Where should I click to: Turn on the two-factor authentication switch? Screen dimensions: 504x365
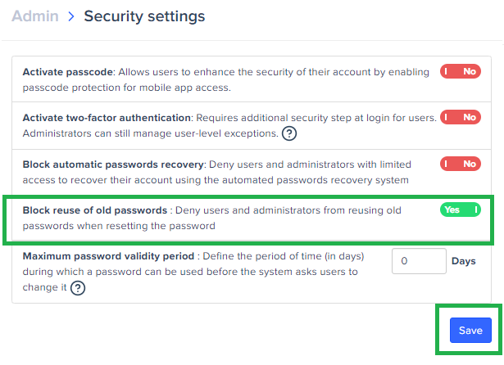pyautogui.click(x=460, y=117)
